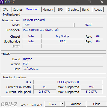Image resolution: width=107 pixels, height=108 pixels.
Task: Click the CPU-Z app icon in title bar
Action: 2,2
